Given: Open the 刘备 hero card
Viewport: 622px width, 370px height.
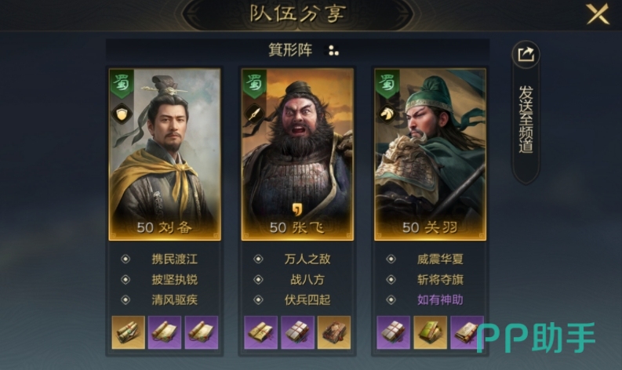Looking at the screenshot, I should pos(165,154).
